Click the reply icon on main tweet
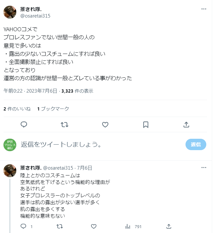Image resolution: width=216 pixels, height=233 pixels. coord(24,124)
